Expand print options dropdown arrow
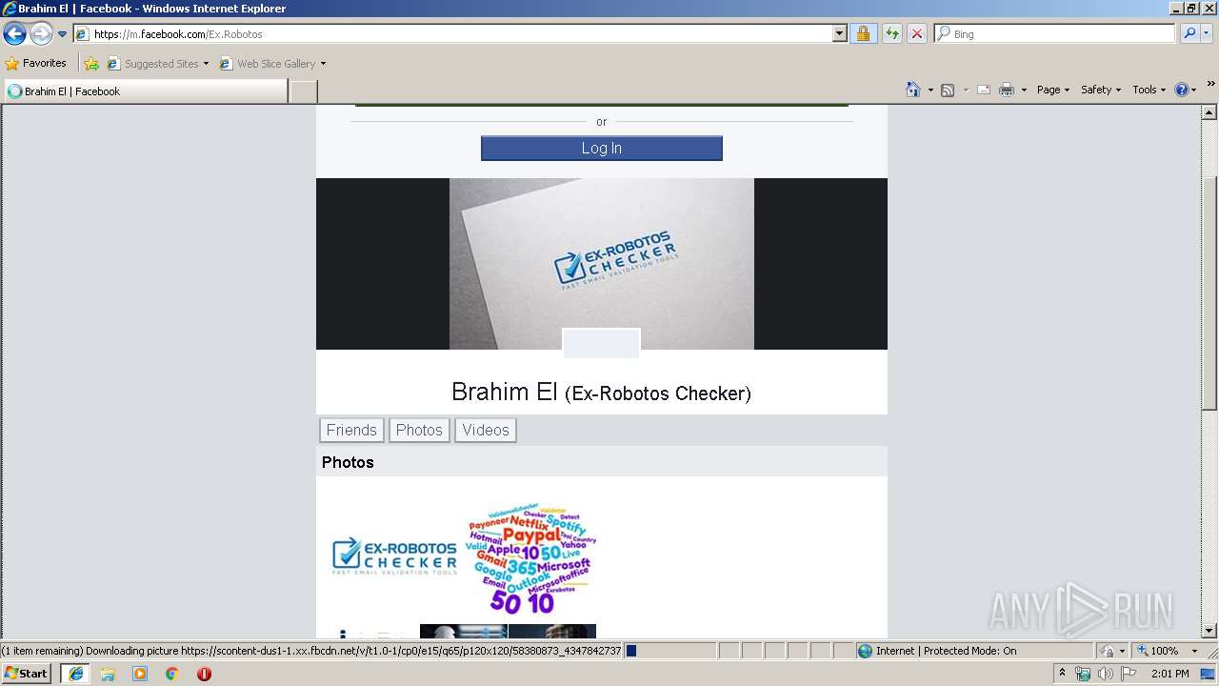 point(1024,90)
